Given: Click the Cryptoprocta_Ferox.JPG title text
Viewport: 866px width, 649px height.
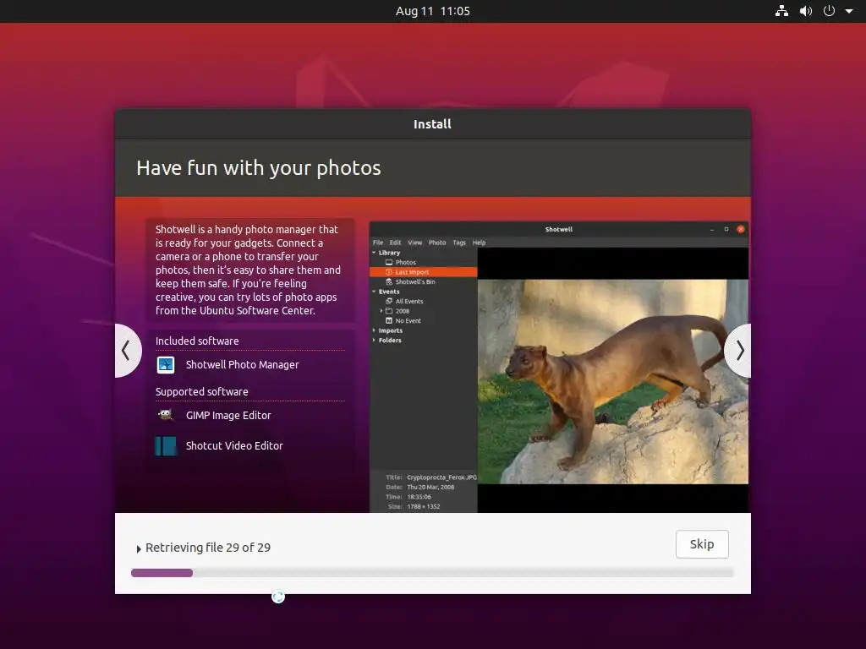Looking at the screenshot, I should 441,477.
